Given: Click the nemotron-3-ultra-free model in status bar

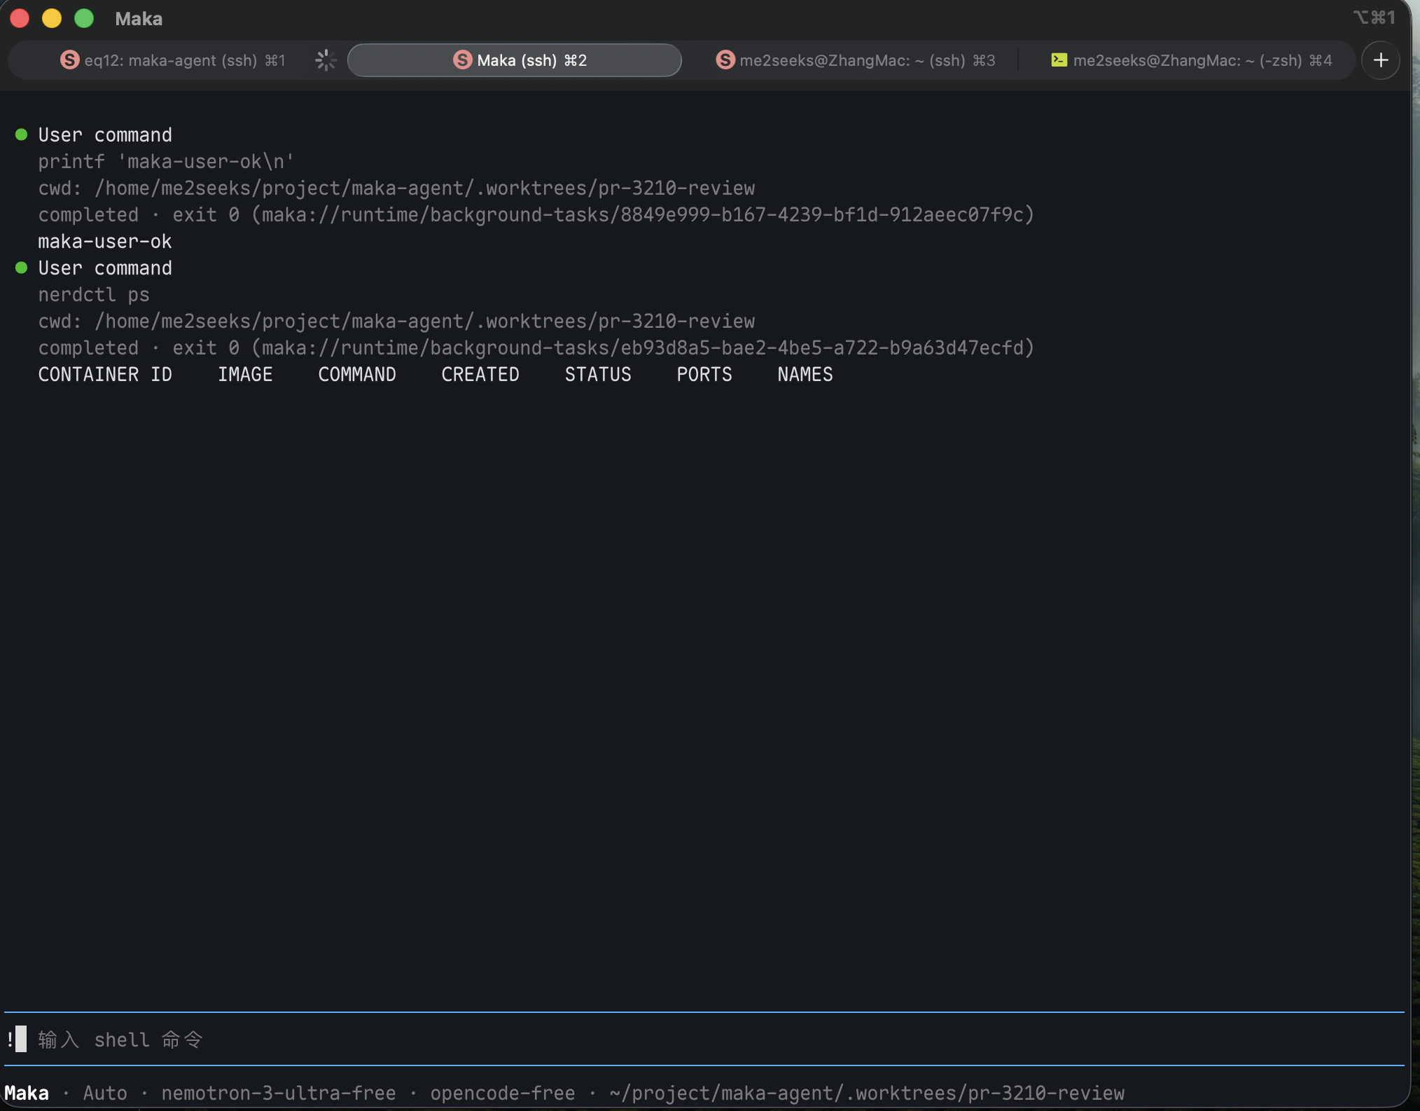Looking at the screenshot, I should pos(279,1093).
